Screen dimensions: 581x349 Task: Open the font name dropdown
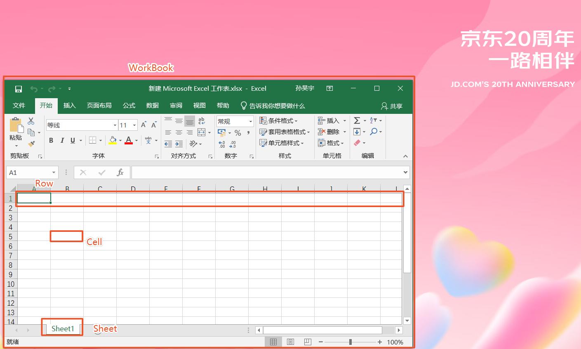[115, 125]
